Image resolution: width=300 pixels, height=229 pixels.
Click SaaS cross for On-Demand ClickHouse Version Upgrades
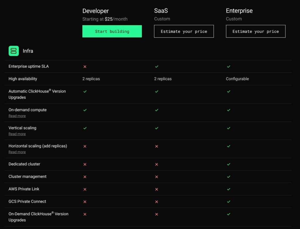[156, 214]
